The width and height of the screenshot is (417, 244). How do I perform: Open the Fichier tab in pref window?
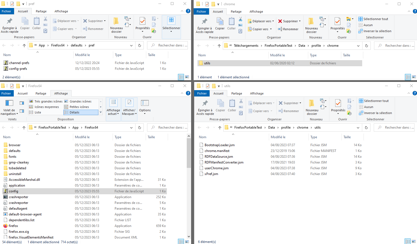(x=6, y=11)
